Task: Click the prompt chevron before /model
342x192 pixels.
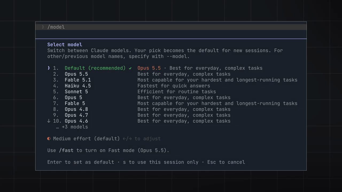Action: point(43,27)
